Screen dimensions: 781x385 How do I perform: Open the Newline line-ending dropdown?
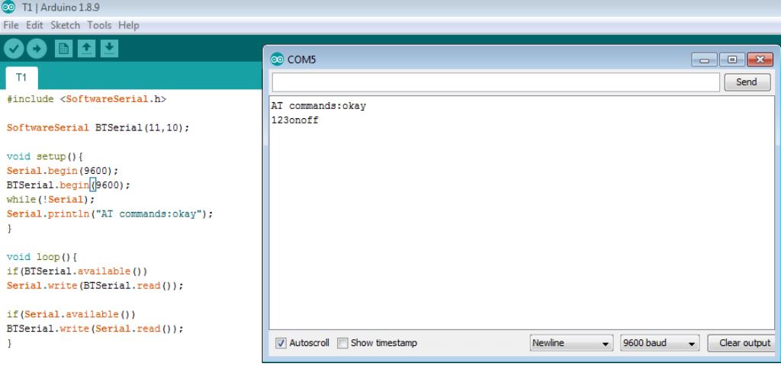(571, 343)
